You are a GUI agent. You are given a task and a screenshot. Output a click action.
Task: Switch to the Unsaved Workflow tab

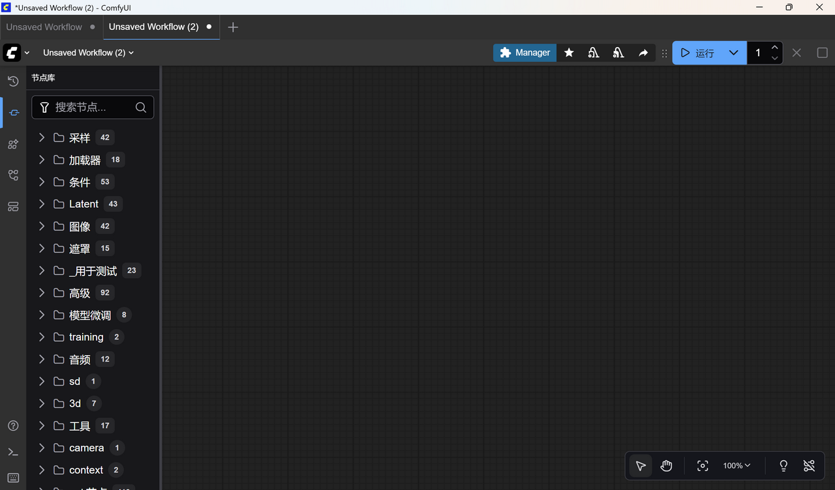point(44,27)
